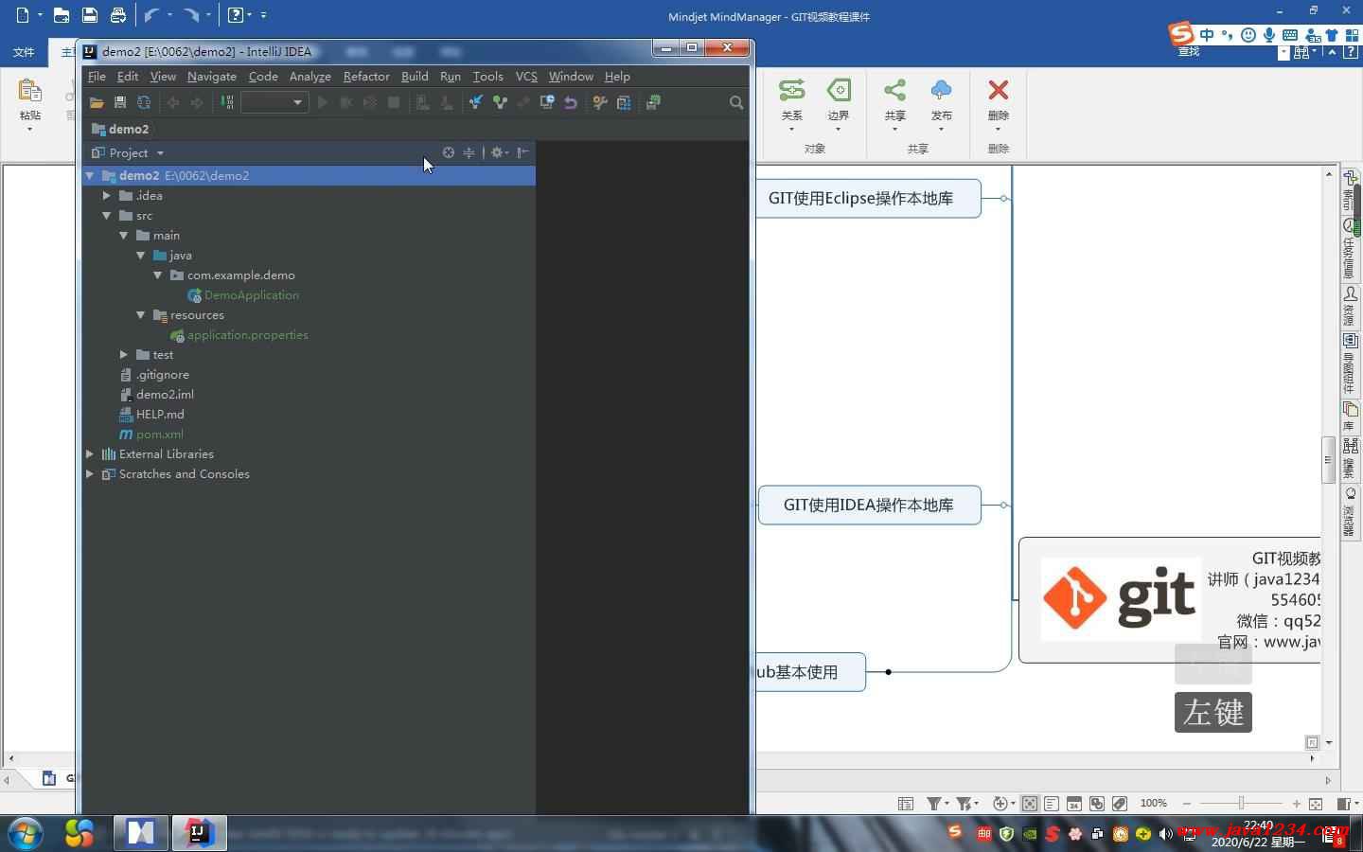The image size is (1363, 852).
Task: Click the Windows Start button
Action: pyautogui.click(x=26, y=833)
